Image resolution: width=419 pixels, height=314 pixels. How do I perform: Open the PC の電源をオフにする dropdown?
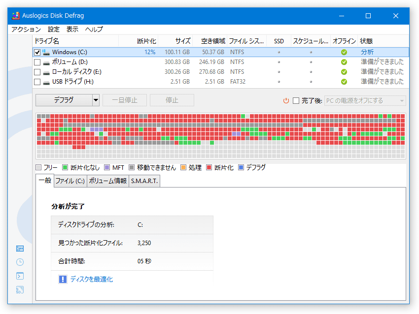365,100
